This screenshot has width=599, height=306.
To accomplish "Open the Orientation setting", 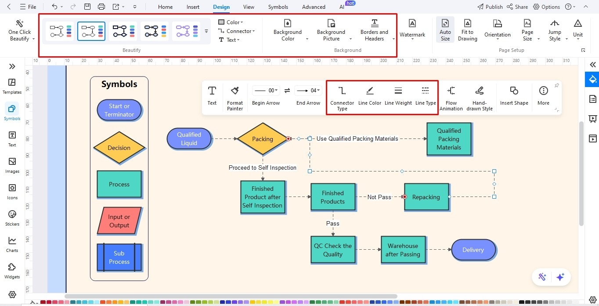I will (x=497, y=29).
